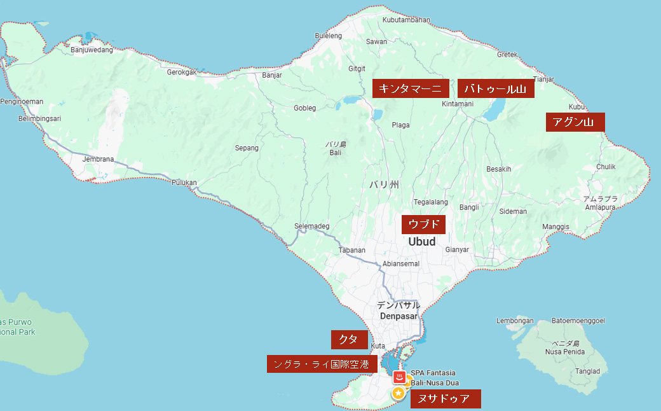Click the red ウブド label box
The height and width of the screenshot is (411, 661).
pos(423,225)
